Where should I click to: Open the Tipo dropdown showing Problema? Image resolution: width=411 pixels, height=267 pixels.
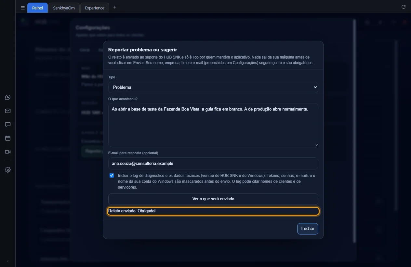tap(213, 87)
